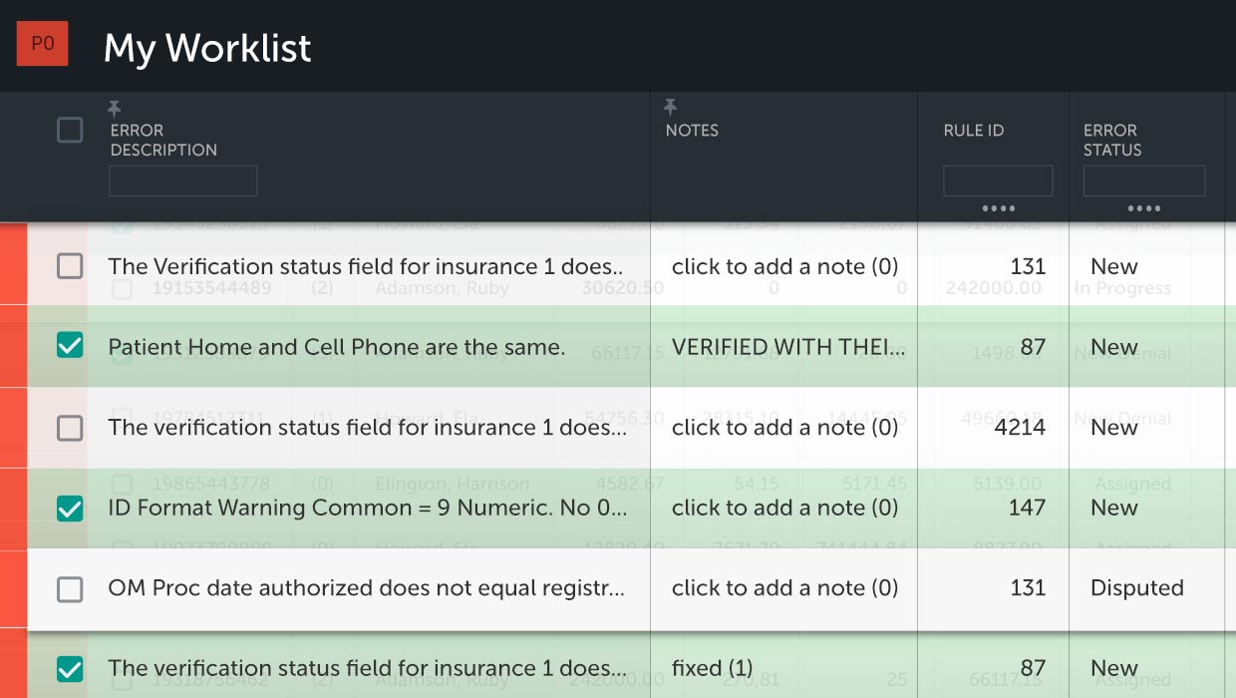1236x698 pixels.
Task: Pin the Notes column
Action: 669,107
